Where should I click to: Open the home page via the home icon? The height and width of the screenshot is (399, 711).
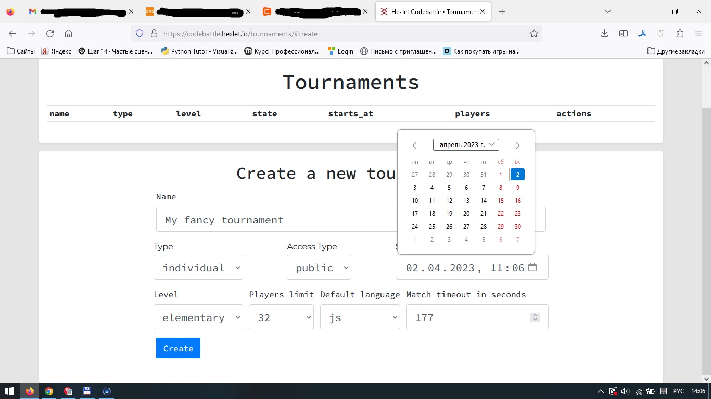click(x=68, y=33)
